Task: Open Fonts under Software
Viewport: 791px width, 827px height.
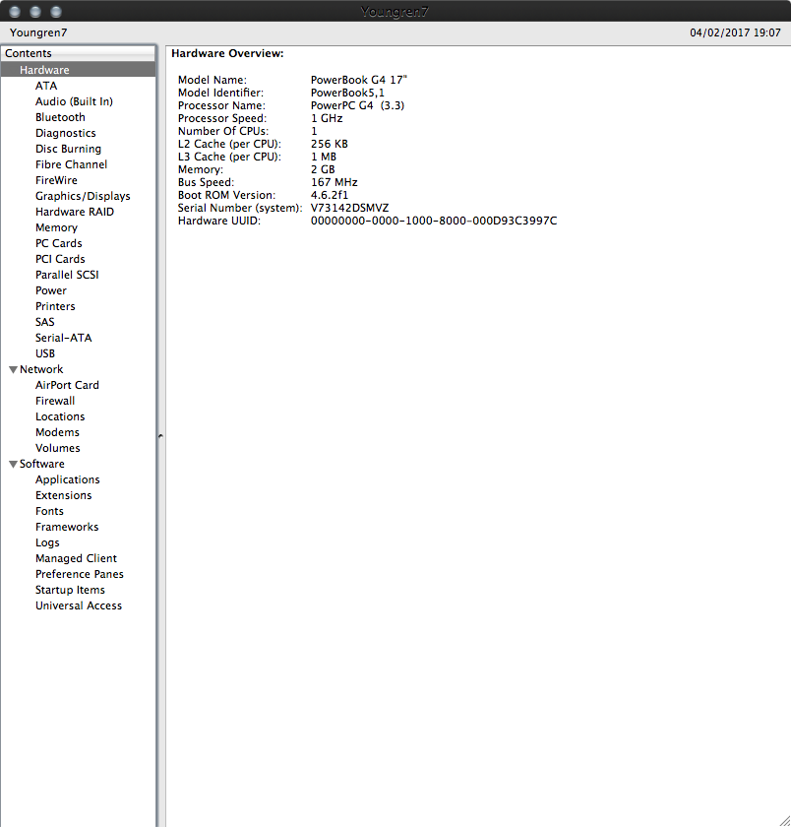Action: coord(49,511)
